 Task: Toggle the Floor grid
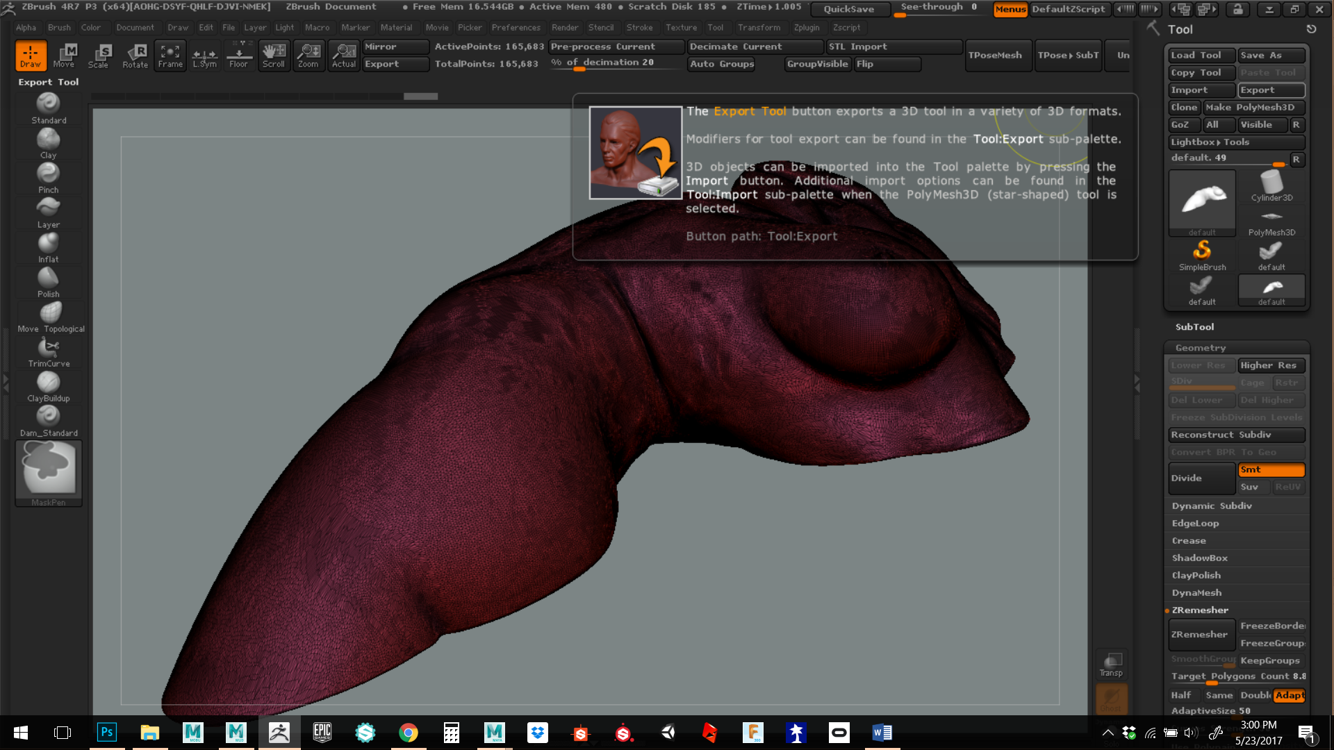(239, 56)
